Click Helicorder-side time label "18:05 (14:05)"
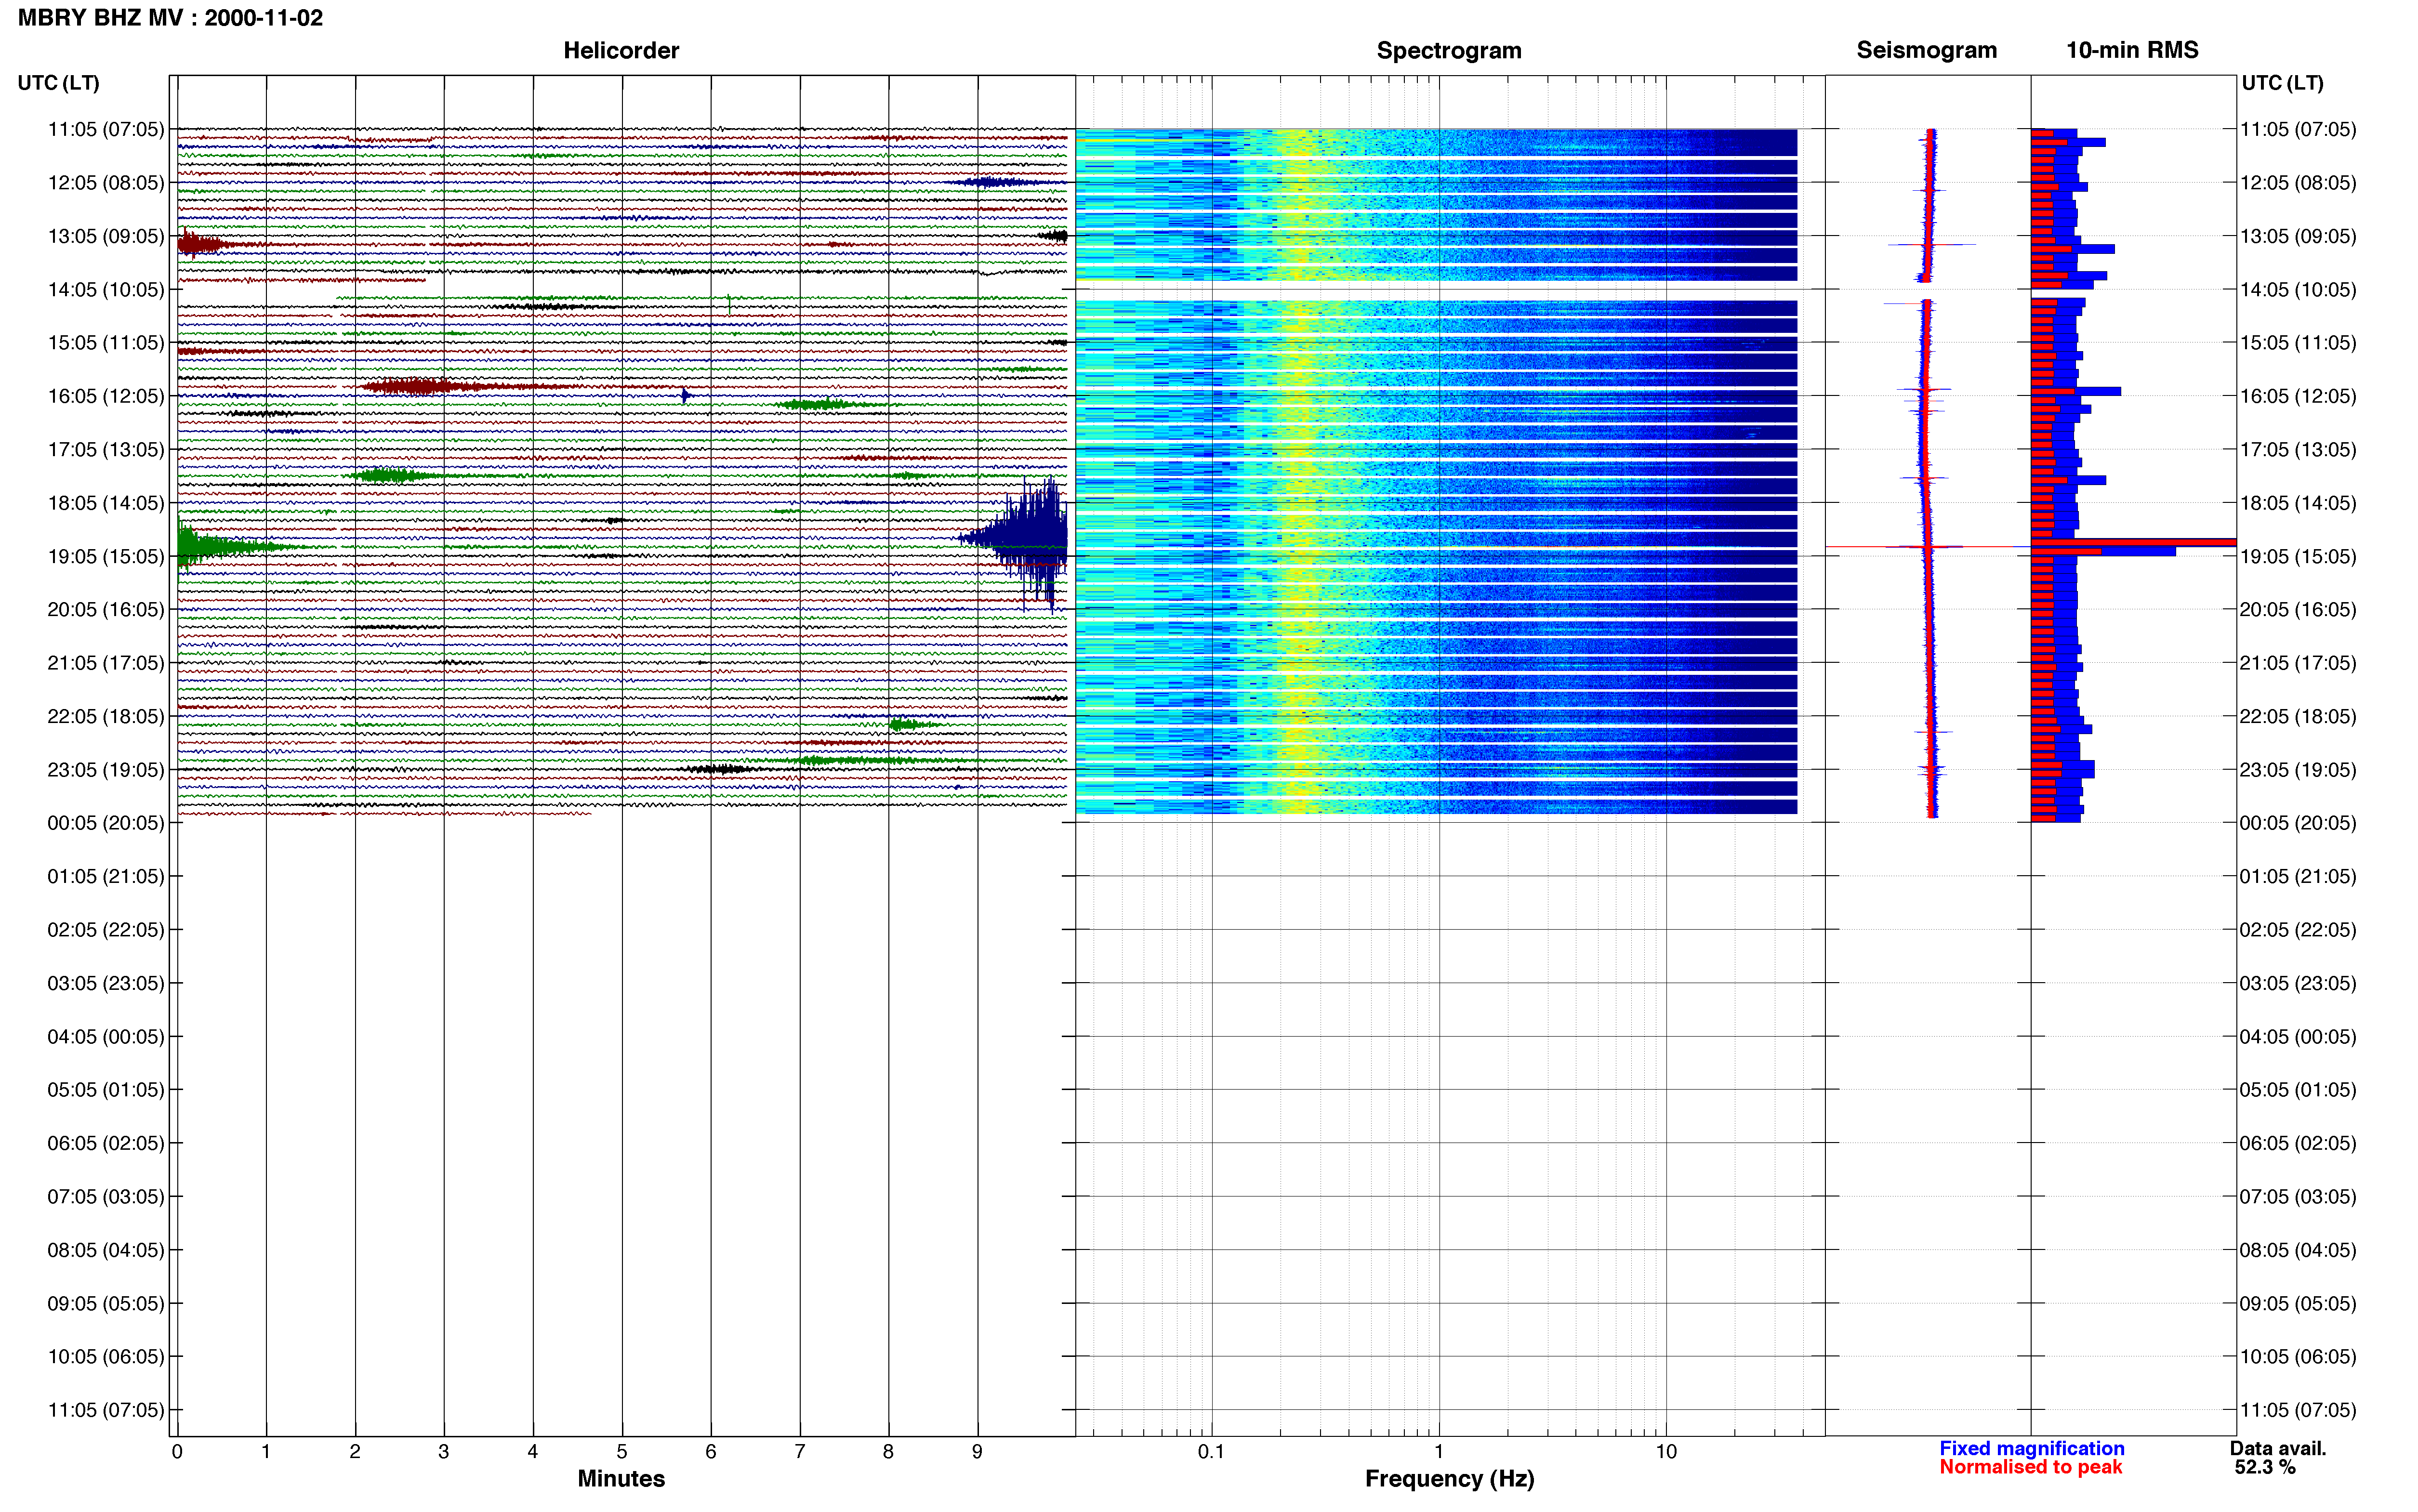Image resolution: width=2418 pixels, height=1512 pixels. 106,503
